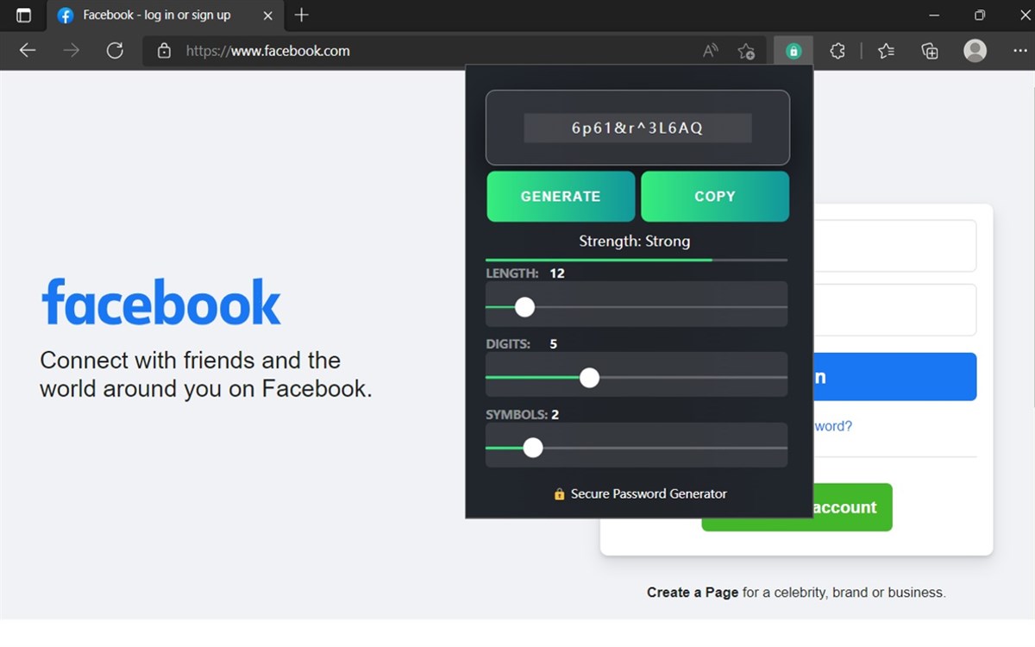This screenshot has width=1035, height=647.
Task: Click the generated password field
Action: [637, 128]
